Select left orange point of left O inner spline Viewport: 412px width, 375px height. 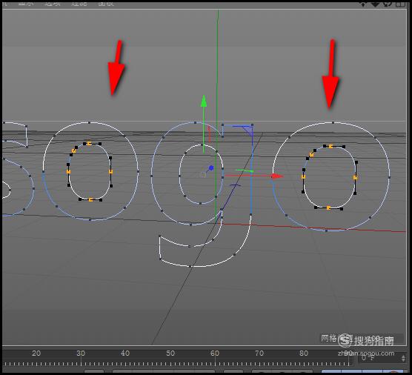[x=69, y=172]
